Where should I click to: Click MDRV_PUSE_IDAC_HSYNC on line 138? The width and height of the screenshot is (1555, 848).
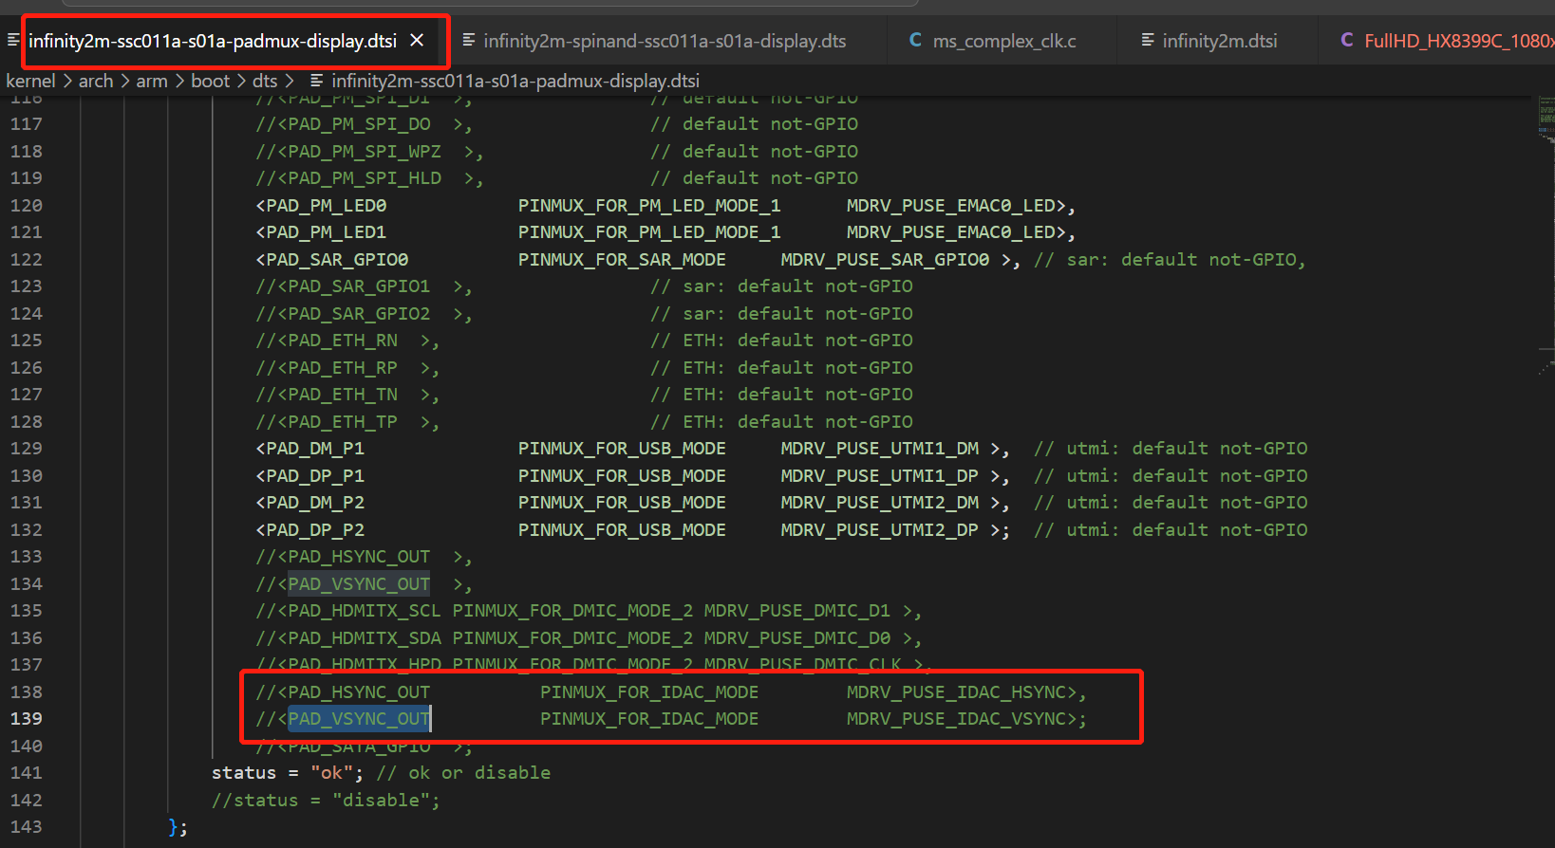tap(956, 691)
